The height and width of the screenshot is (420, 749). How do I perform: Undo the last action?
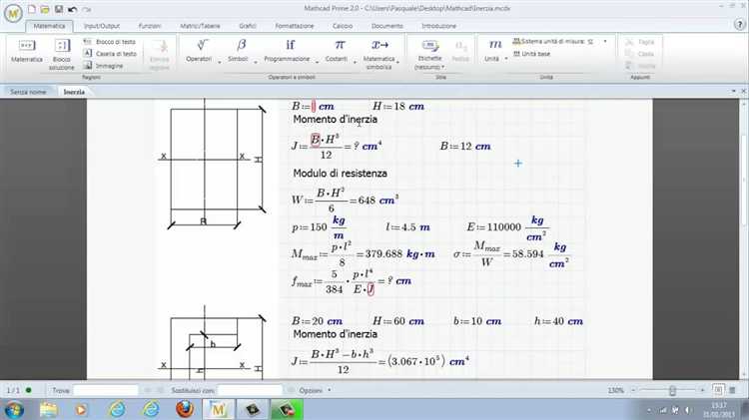coord(72,9)
